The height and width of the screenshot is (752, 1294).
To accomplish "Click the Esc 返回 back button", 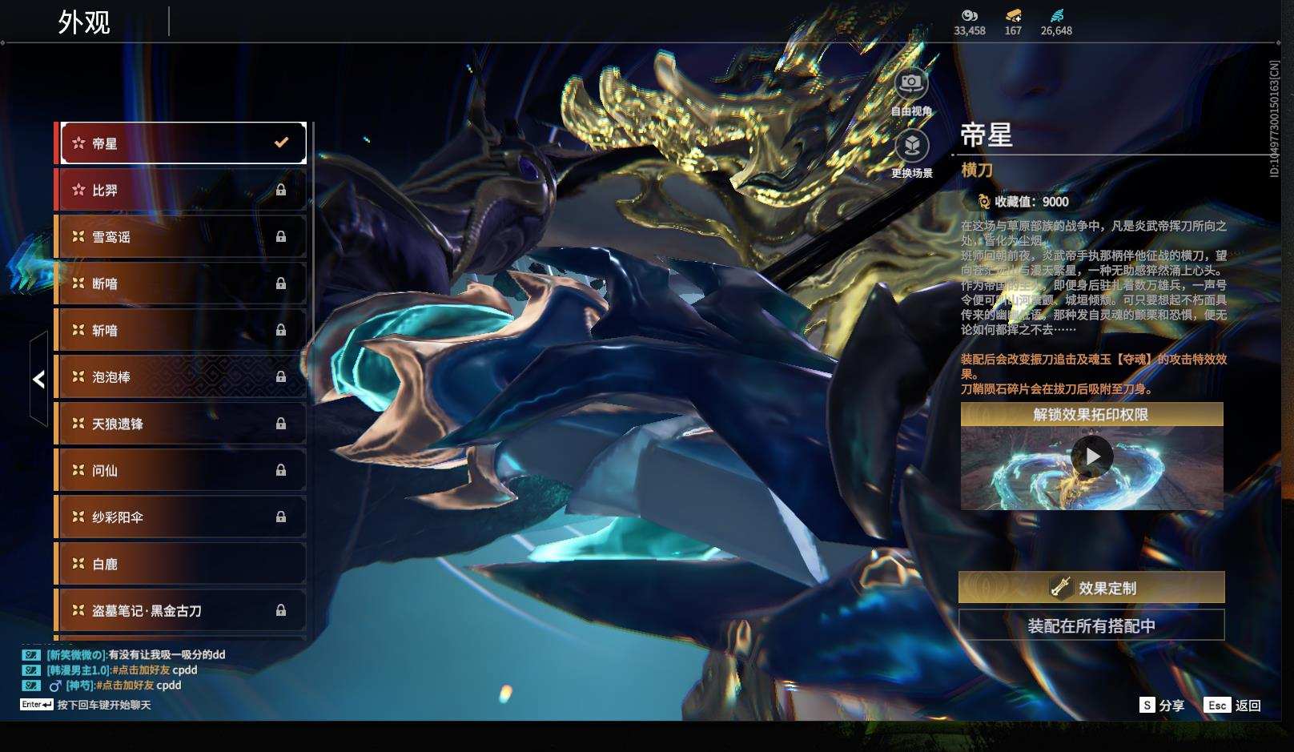I will [1233, 705].
